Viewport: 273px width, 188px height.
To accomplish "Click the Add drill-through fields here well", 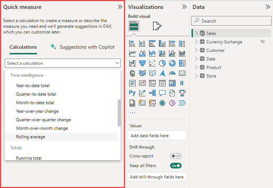I will [x=157, y=177].
